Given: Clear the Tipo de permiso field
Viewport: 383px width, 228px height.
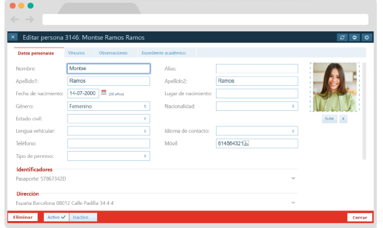Looking at the screenshot, I should coord(145,156).
